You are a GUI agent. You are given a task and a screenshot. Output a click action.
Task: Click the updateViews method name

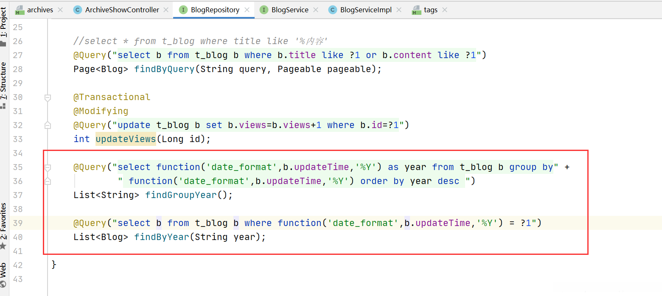pos(126,139)
